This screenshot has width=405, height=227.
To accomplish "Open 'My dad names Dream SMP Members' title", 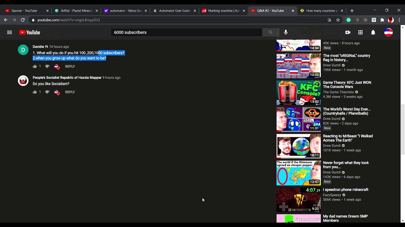I will (x=345, y=218).
